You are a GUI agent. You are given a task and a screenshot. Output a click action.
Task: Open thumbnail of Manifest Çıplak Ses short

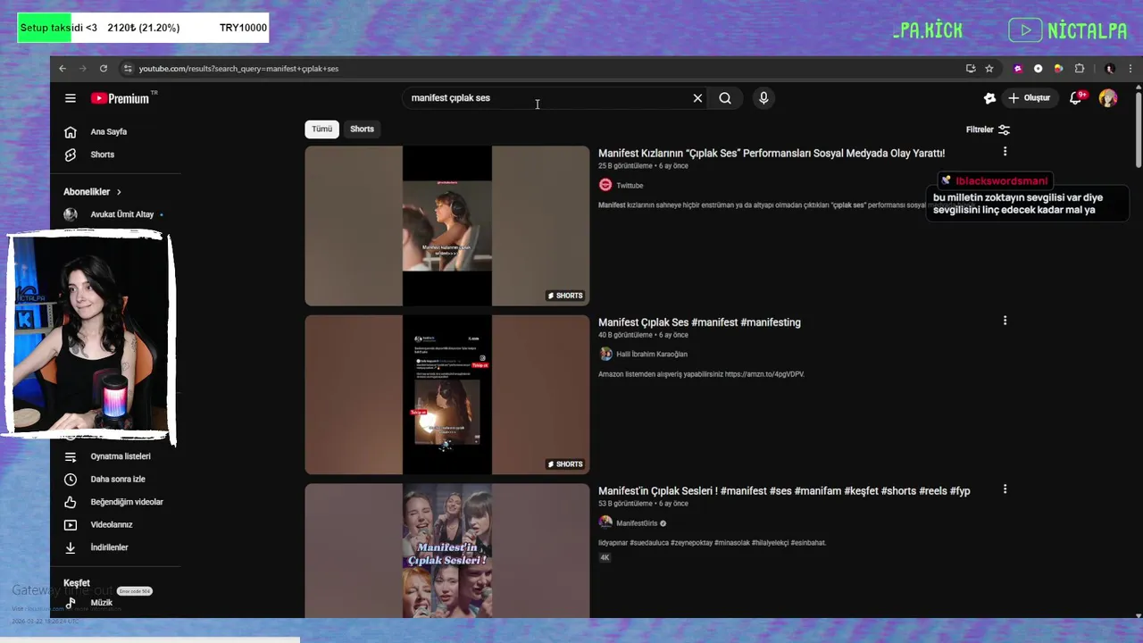click(x=447, y=395)
